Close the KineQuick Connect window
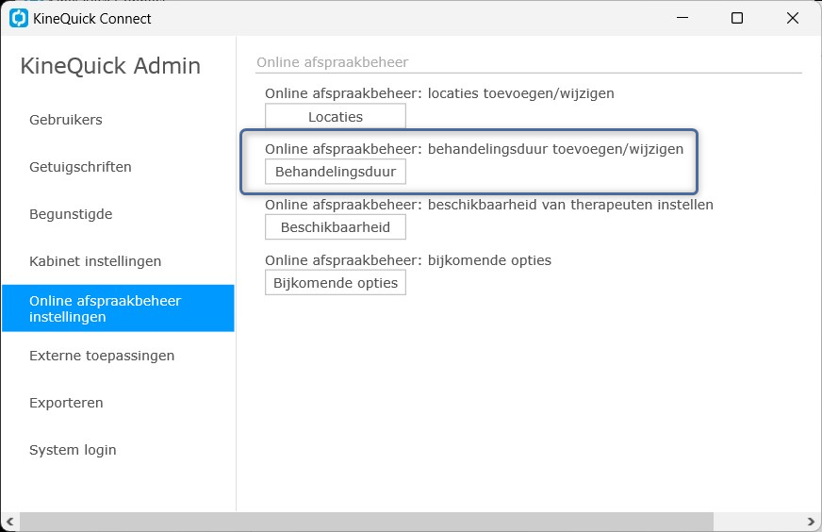The width and height of the screenshot is (822, 532). click(x=793, y=18)
